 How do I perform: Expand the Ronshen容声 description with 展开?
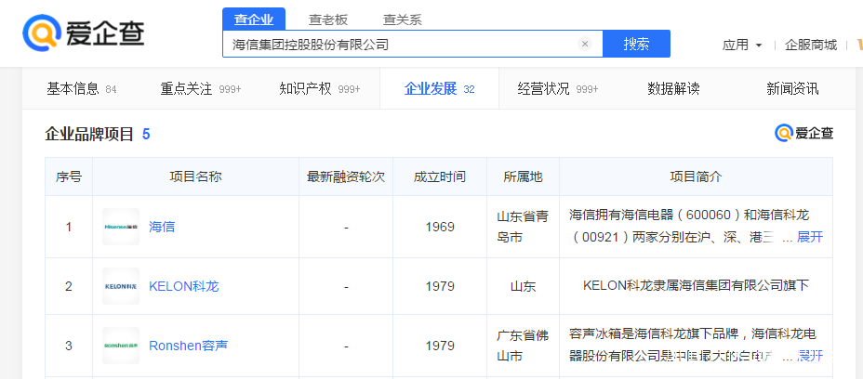pyautogui.click(x=809, y=356)
